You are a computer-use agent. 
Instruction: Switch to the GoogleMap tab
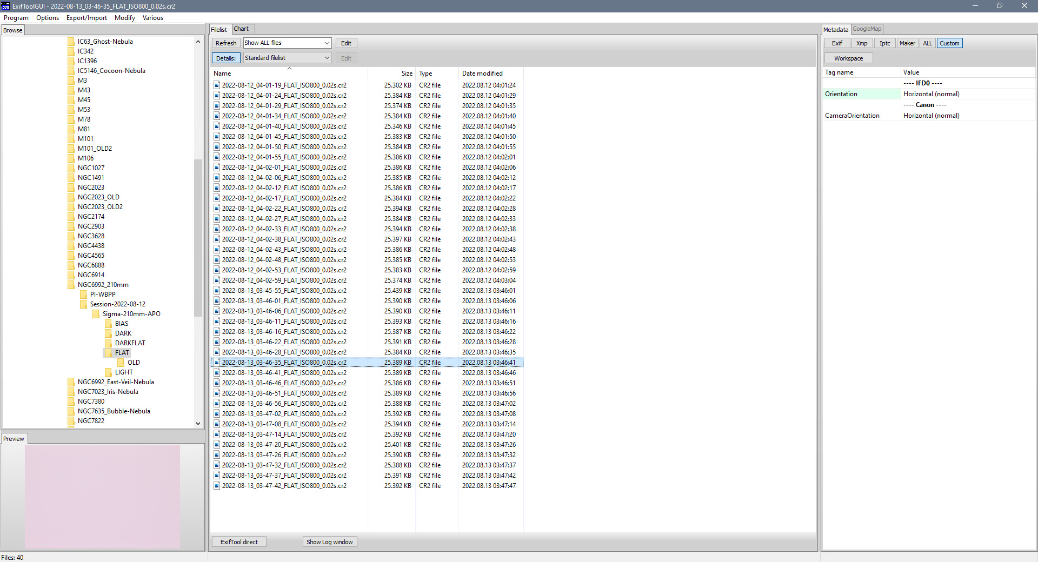tap(867, 29)
